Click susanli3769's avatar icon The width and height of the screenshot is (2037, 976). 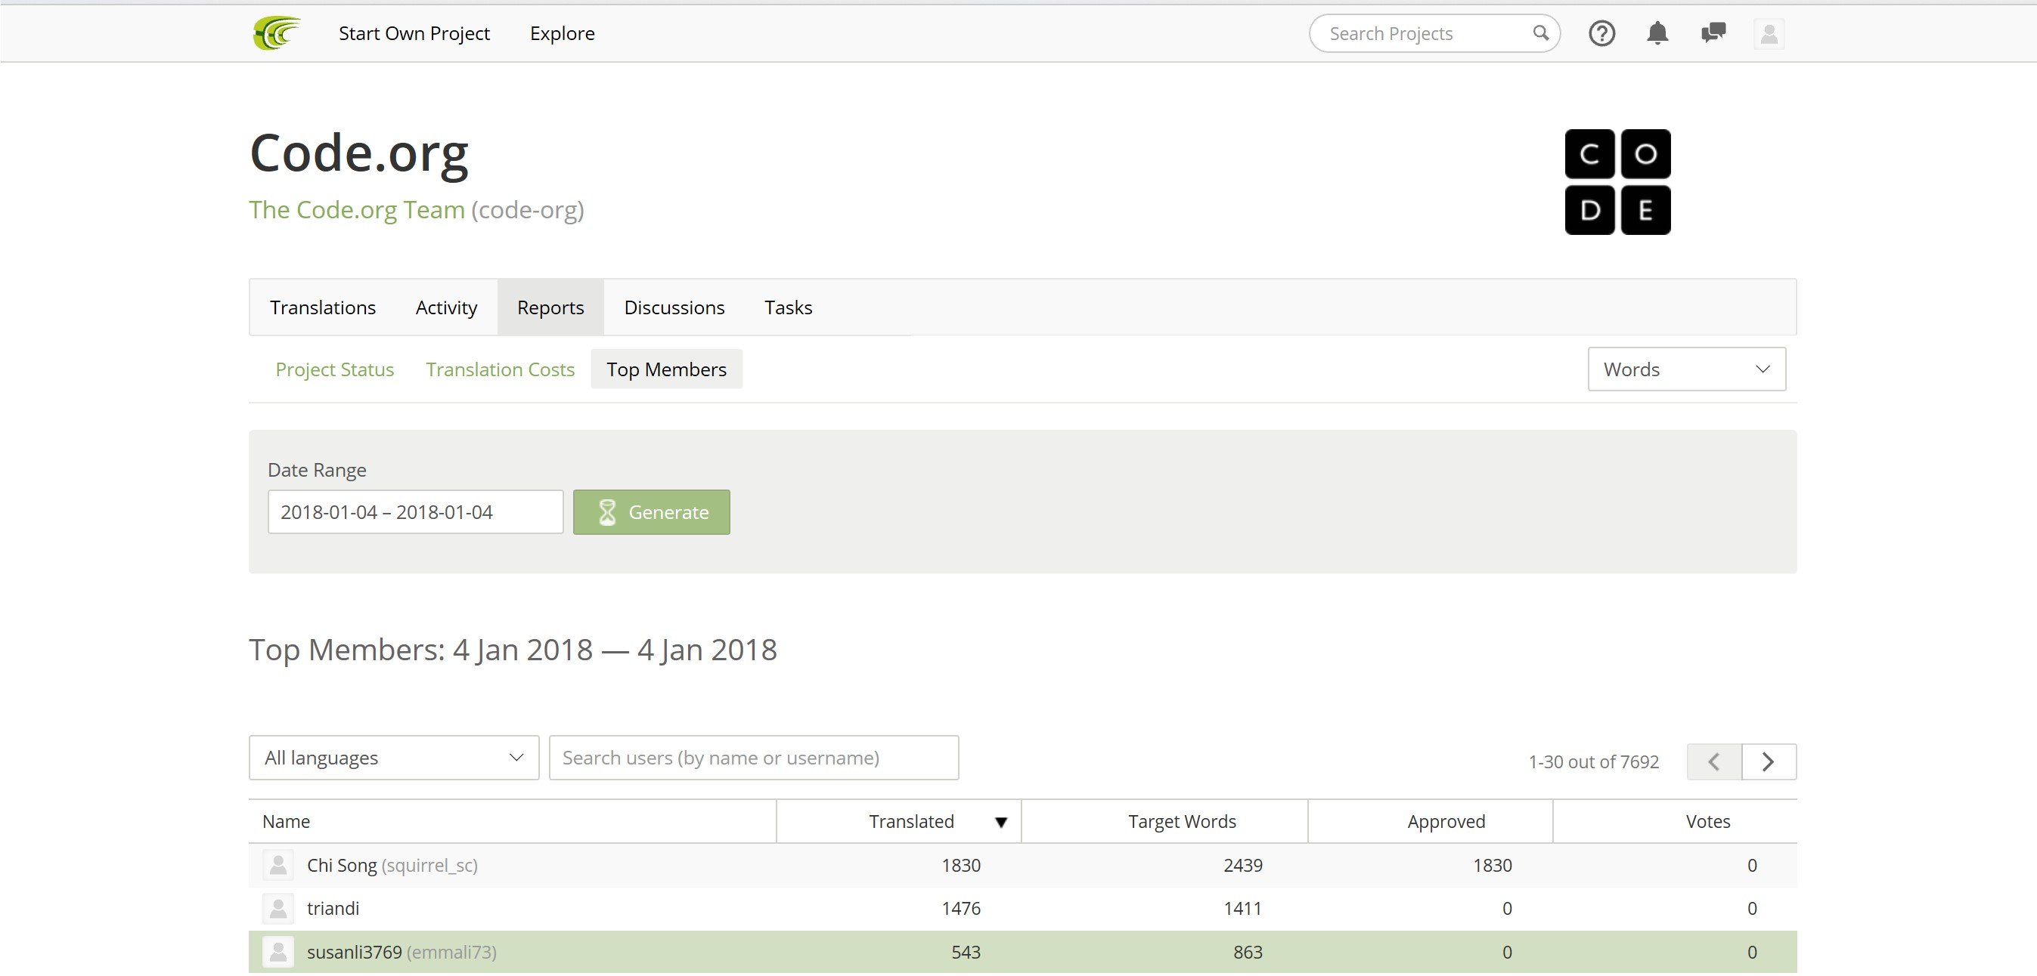pos(278,952)
